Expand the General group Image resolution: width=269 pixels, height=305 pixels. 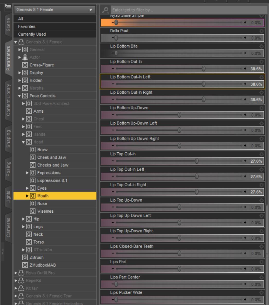[20, 50]
